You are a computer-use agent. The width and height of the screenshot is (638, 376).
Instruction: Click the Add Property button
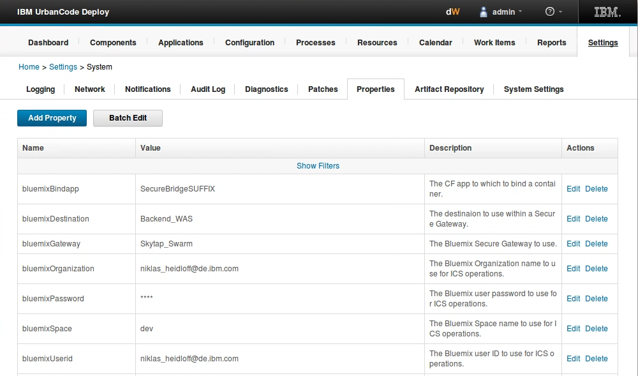pyautogui.click(x=52, y=118)
